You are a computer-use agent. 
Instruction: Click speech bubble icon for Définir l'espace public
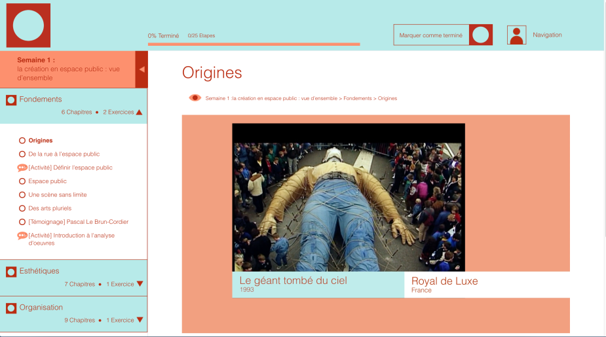pyautogui.click(x=22, y=168)
